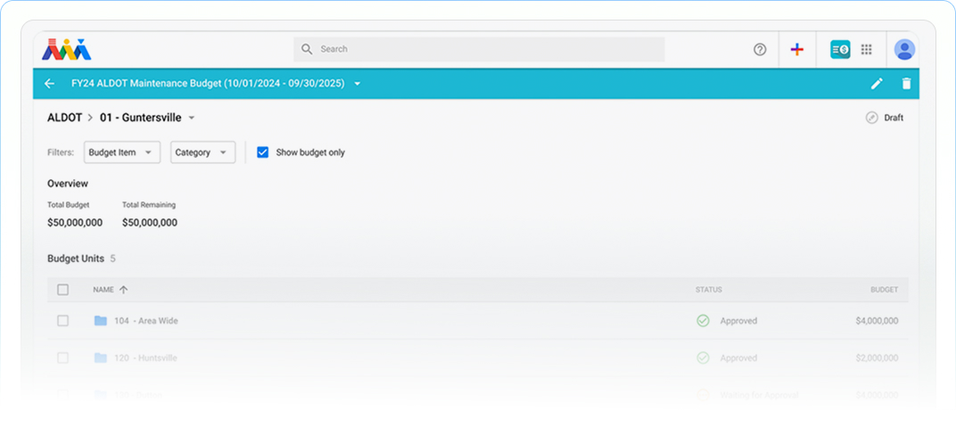
Task: Check the 104 - Area Wide row checkbox
Action: point(62,320)
